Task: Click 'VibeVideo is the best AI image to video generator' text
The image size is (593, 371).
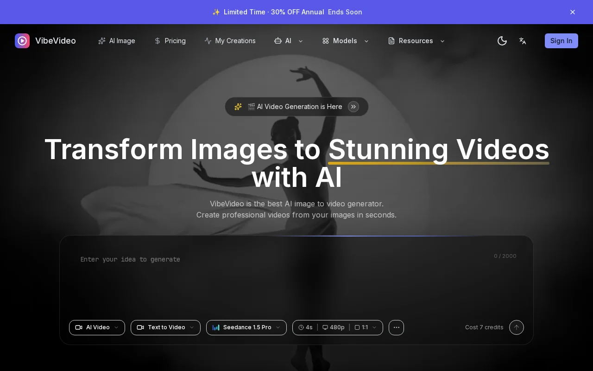Action: [296, 204]
